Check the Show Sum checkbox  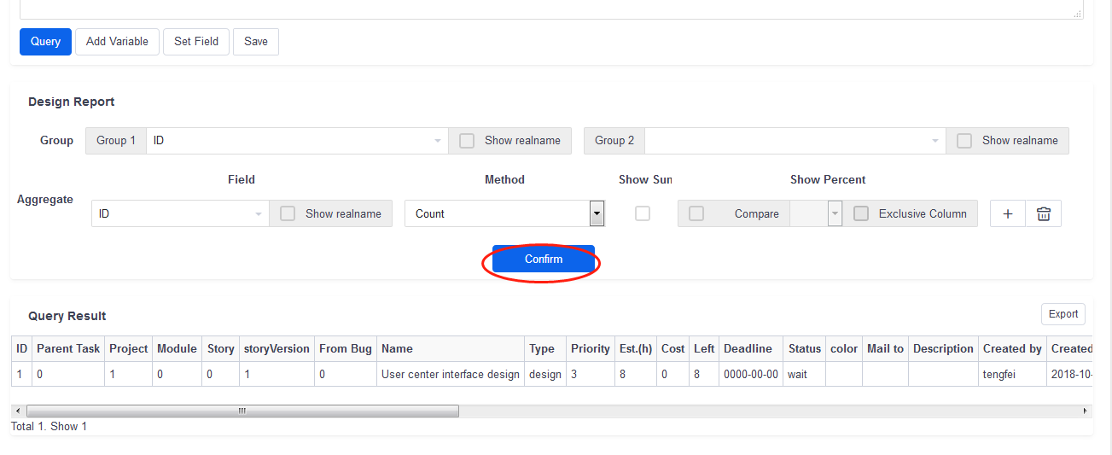click(x=643, y=213)
